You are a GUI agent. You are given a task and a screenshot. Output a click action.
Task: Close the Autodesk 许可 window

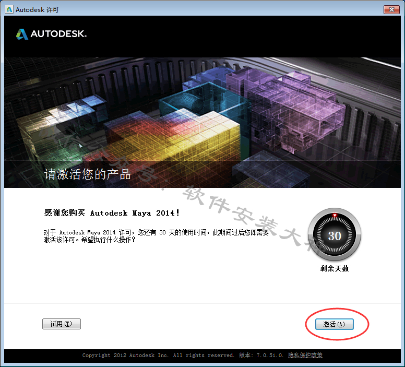(391, 9)
